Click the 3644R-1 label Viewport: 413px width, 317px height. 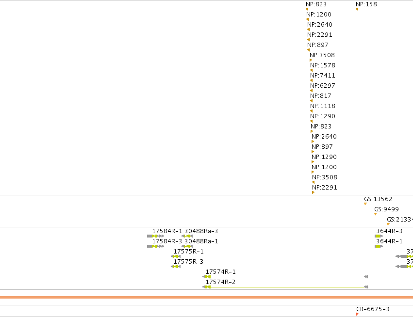(x=389, y=241)
